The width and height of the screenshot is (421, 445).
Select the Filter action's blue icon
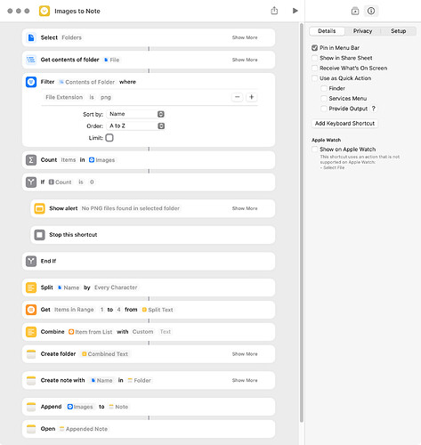31,82
